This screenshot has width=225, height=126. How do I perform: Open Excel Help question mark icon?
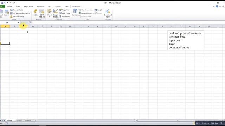click(217, 6)
